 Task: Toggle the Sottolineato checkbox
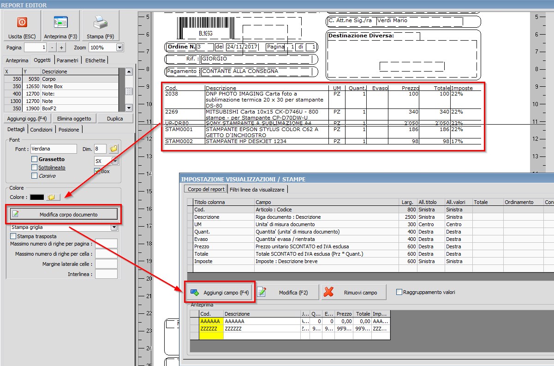click(x=34, y=168)
